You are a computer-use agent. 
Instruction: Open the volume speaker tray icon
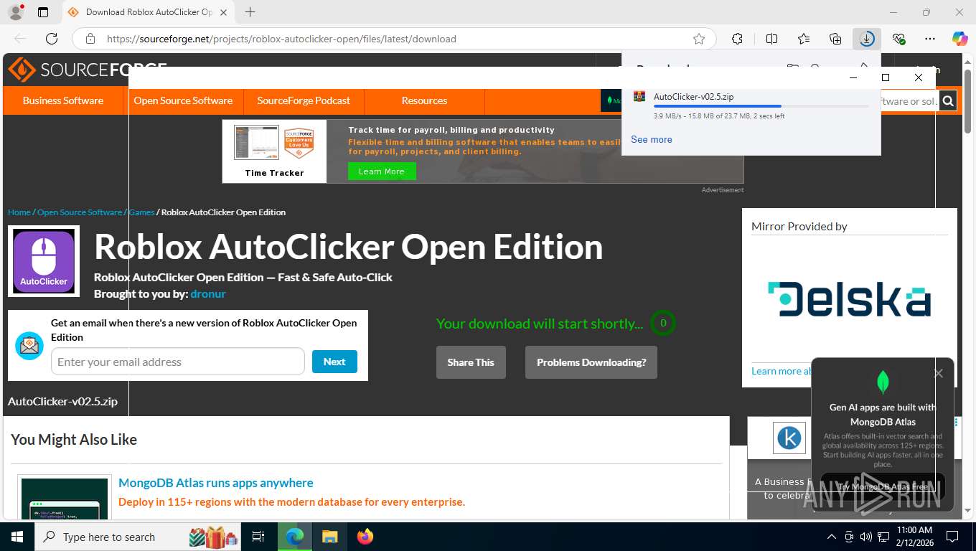point(866,537)
